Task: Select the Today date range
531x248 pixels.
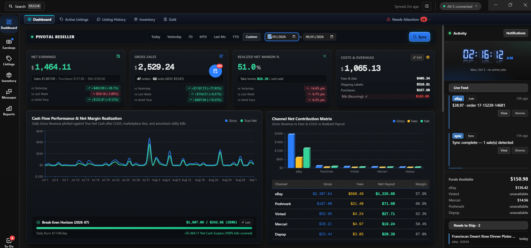Action: tap(156, 37)
